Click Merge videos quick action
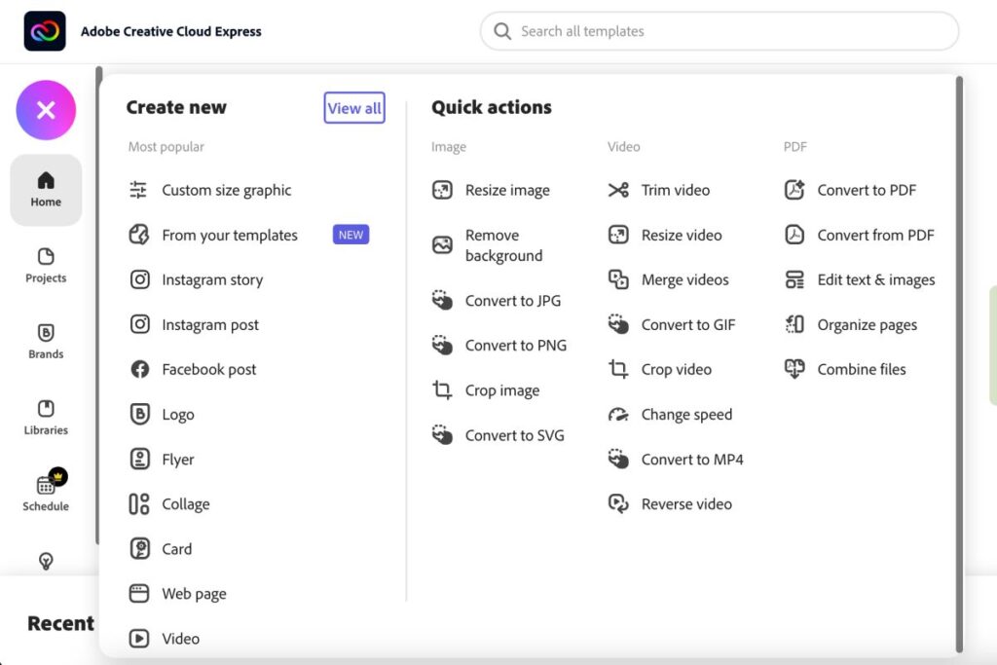Screen dimensions: 997x665 point(684,280)
